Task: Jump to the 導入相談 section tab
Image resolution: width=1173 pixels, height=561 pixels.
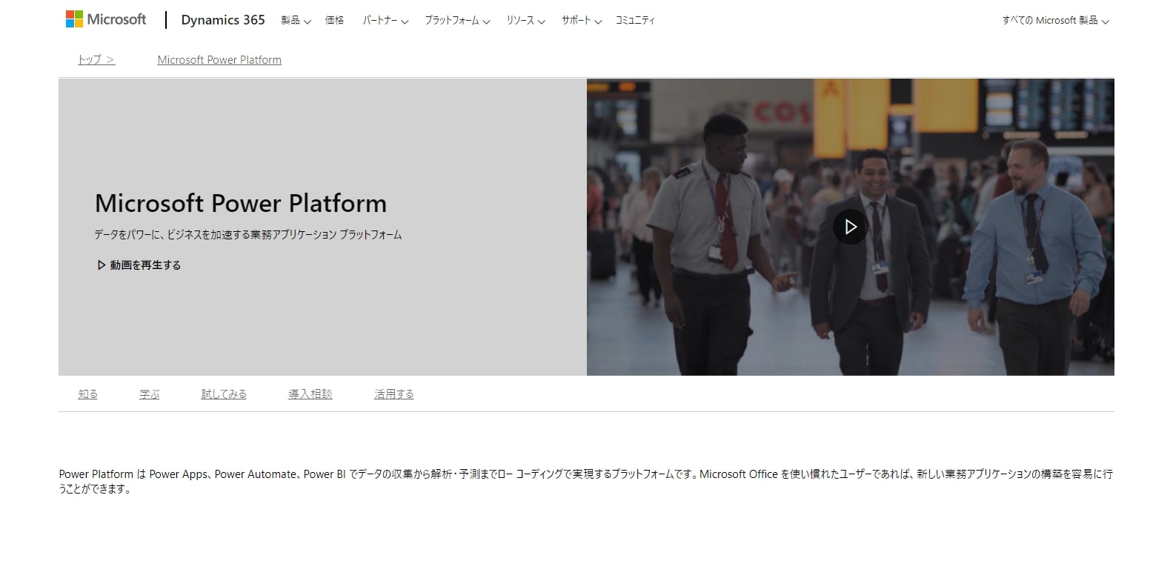Action: [x=310, y=394]
